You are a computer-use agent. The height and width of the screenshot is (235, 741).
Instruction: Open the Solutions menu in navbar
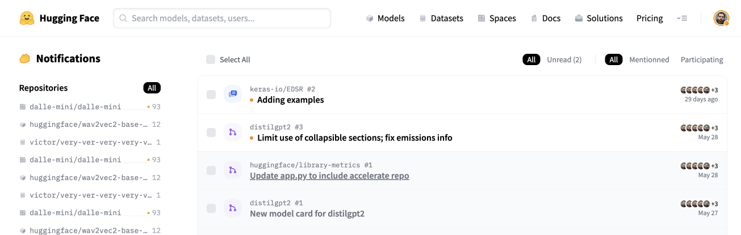(598, 19)
